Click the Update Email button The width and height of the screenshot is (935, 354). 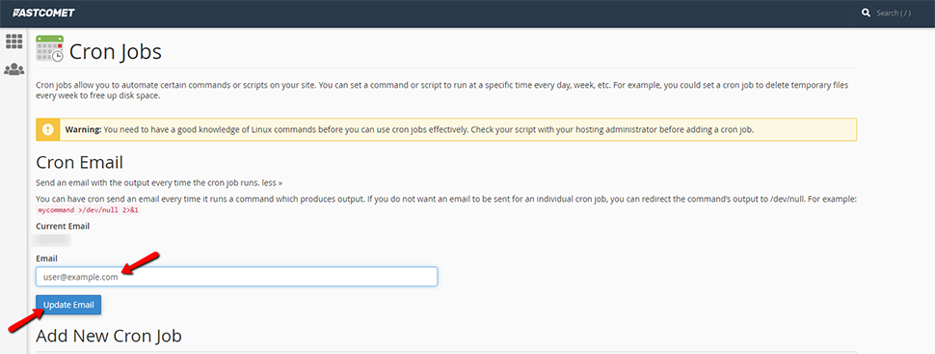[68, 305]
